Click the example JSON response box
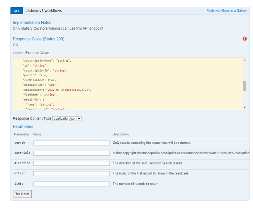Viewport: 253px width, 208px height. tap(127, 84)
